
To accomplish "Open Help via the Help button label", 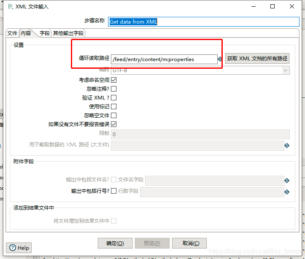I will tap(23, 248).
